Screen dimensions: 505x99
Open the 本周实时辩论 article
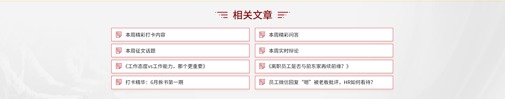pos(284,51)
